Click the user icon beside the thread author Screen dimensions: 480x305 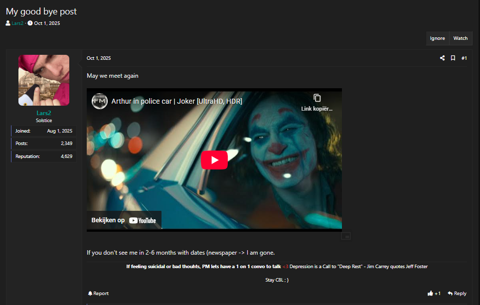pos(8,23)
